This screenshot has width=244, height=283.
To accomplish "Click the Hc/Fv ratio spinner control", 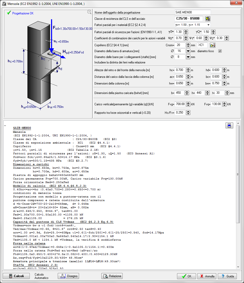I will coord(188,113).
